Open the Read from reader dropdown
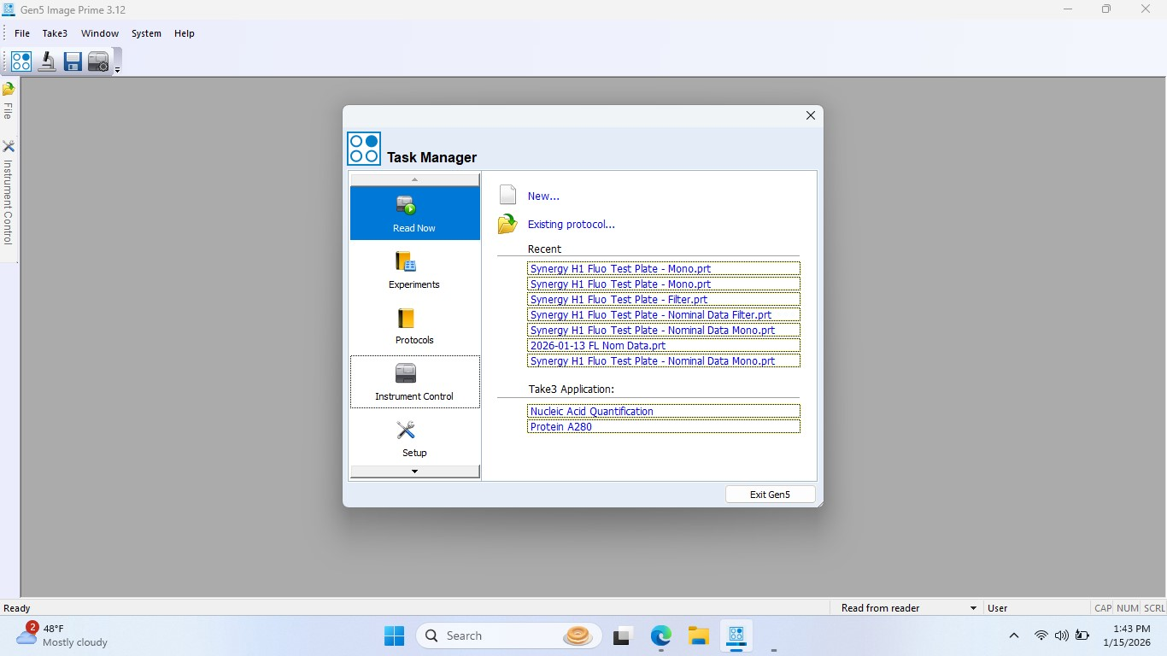Image resolution: width=1167 pixels, height=656 pixels. click(x=973, y=608)
